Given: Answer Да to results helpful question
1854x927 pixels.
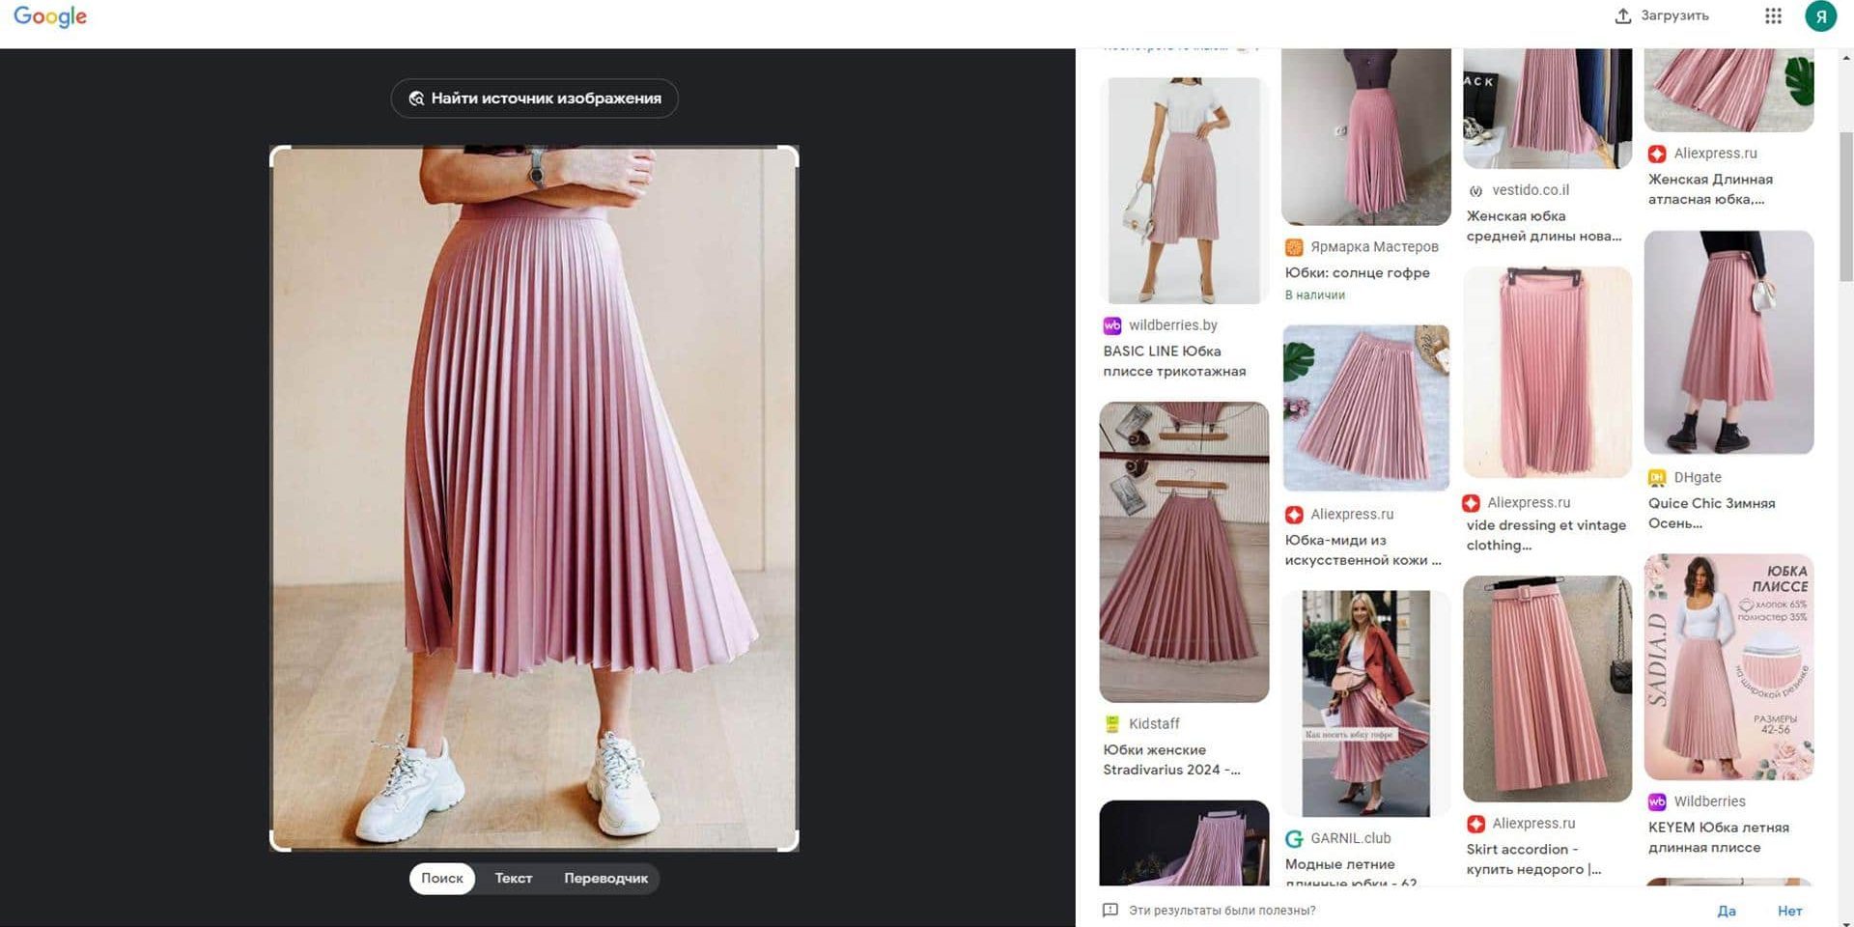Looking at the screenshot, I should (x=1727, y=911).
